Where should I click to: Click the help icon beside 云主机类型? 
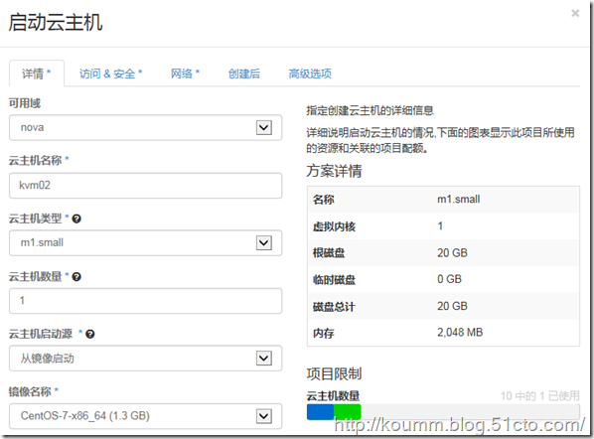coord(76,219)
